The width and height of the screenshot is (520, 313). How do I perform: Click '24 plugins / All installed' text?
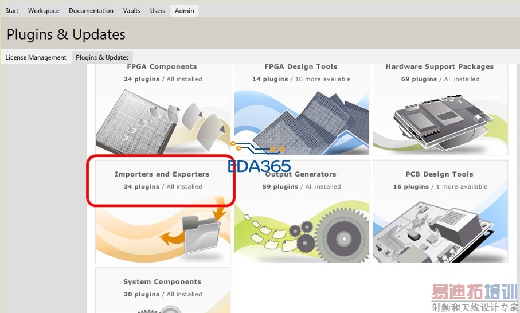[163, 79]
